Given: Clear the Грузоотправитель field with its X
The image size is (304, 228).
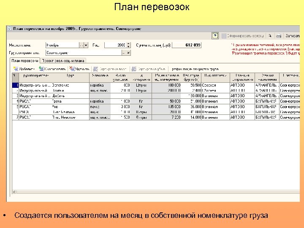Looking at the screenshot, I should pos(128,53).
